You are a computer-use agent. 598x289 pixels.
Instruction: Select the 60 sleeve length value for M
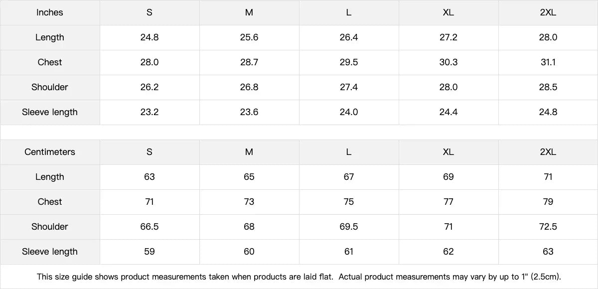pyautogui.click(x=249, y=252)
